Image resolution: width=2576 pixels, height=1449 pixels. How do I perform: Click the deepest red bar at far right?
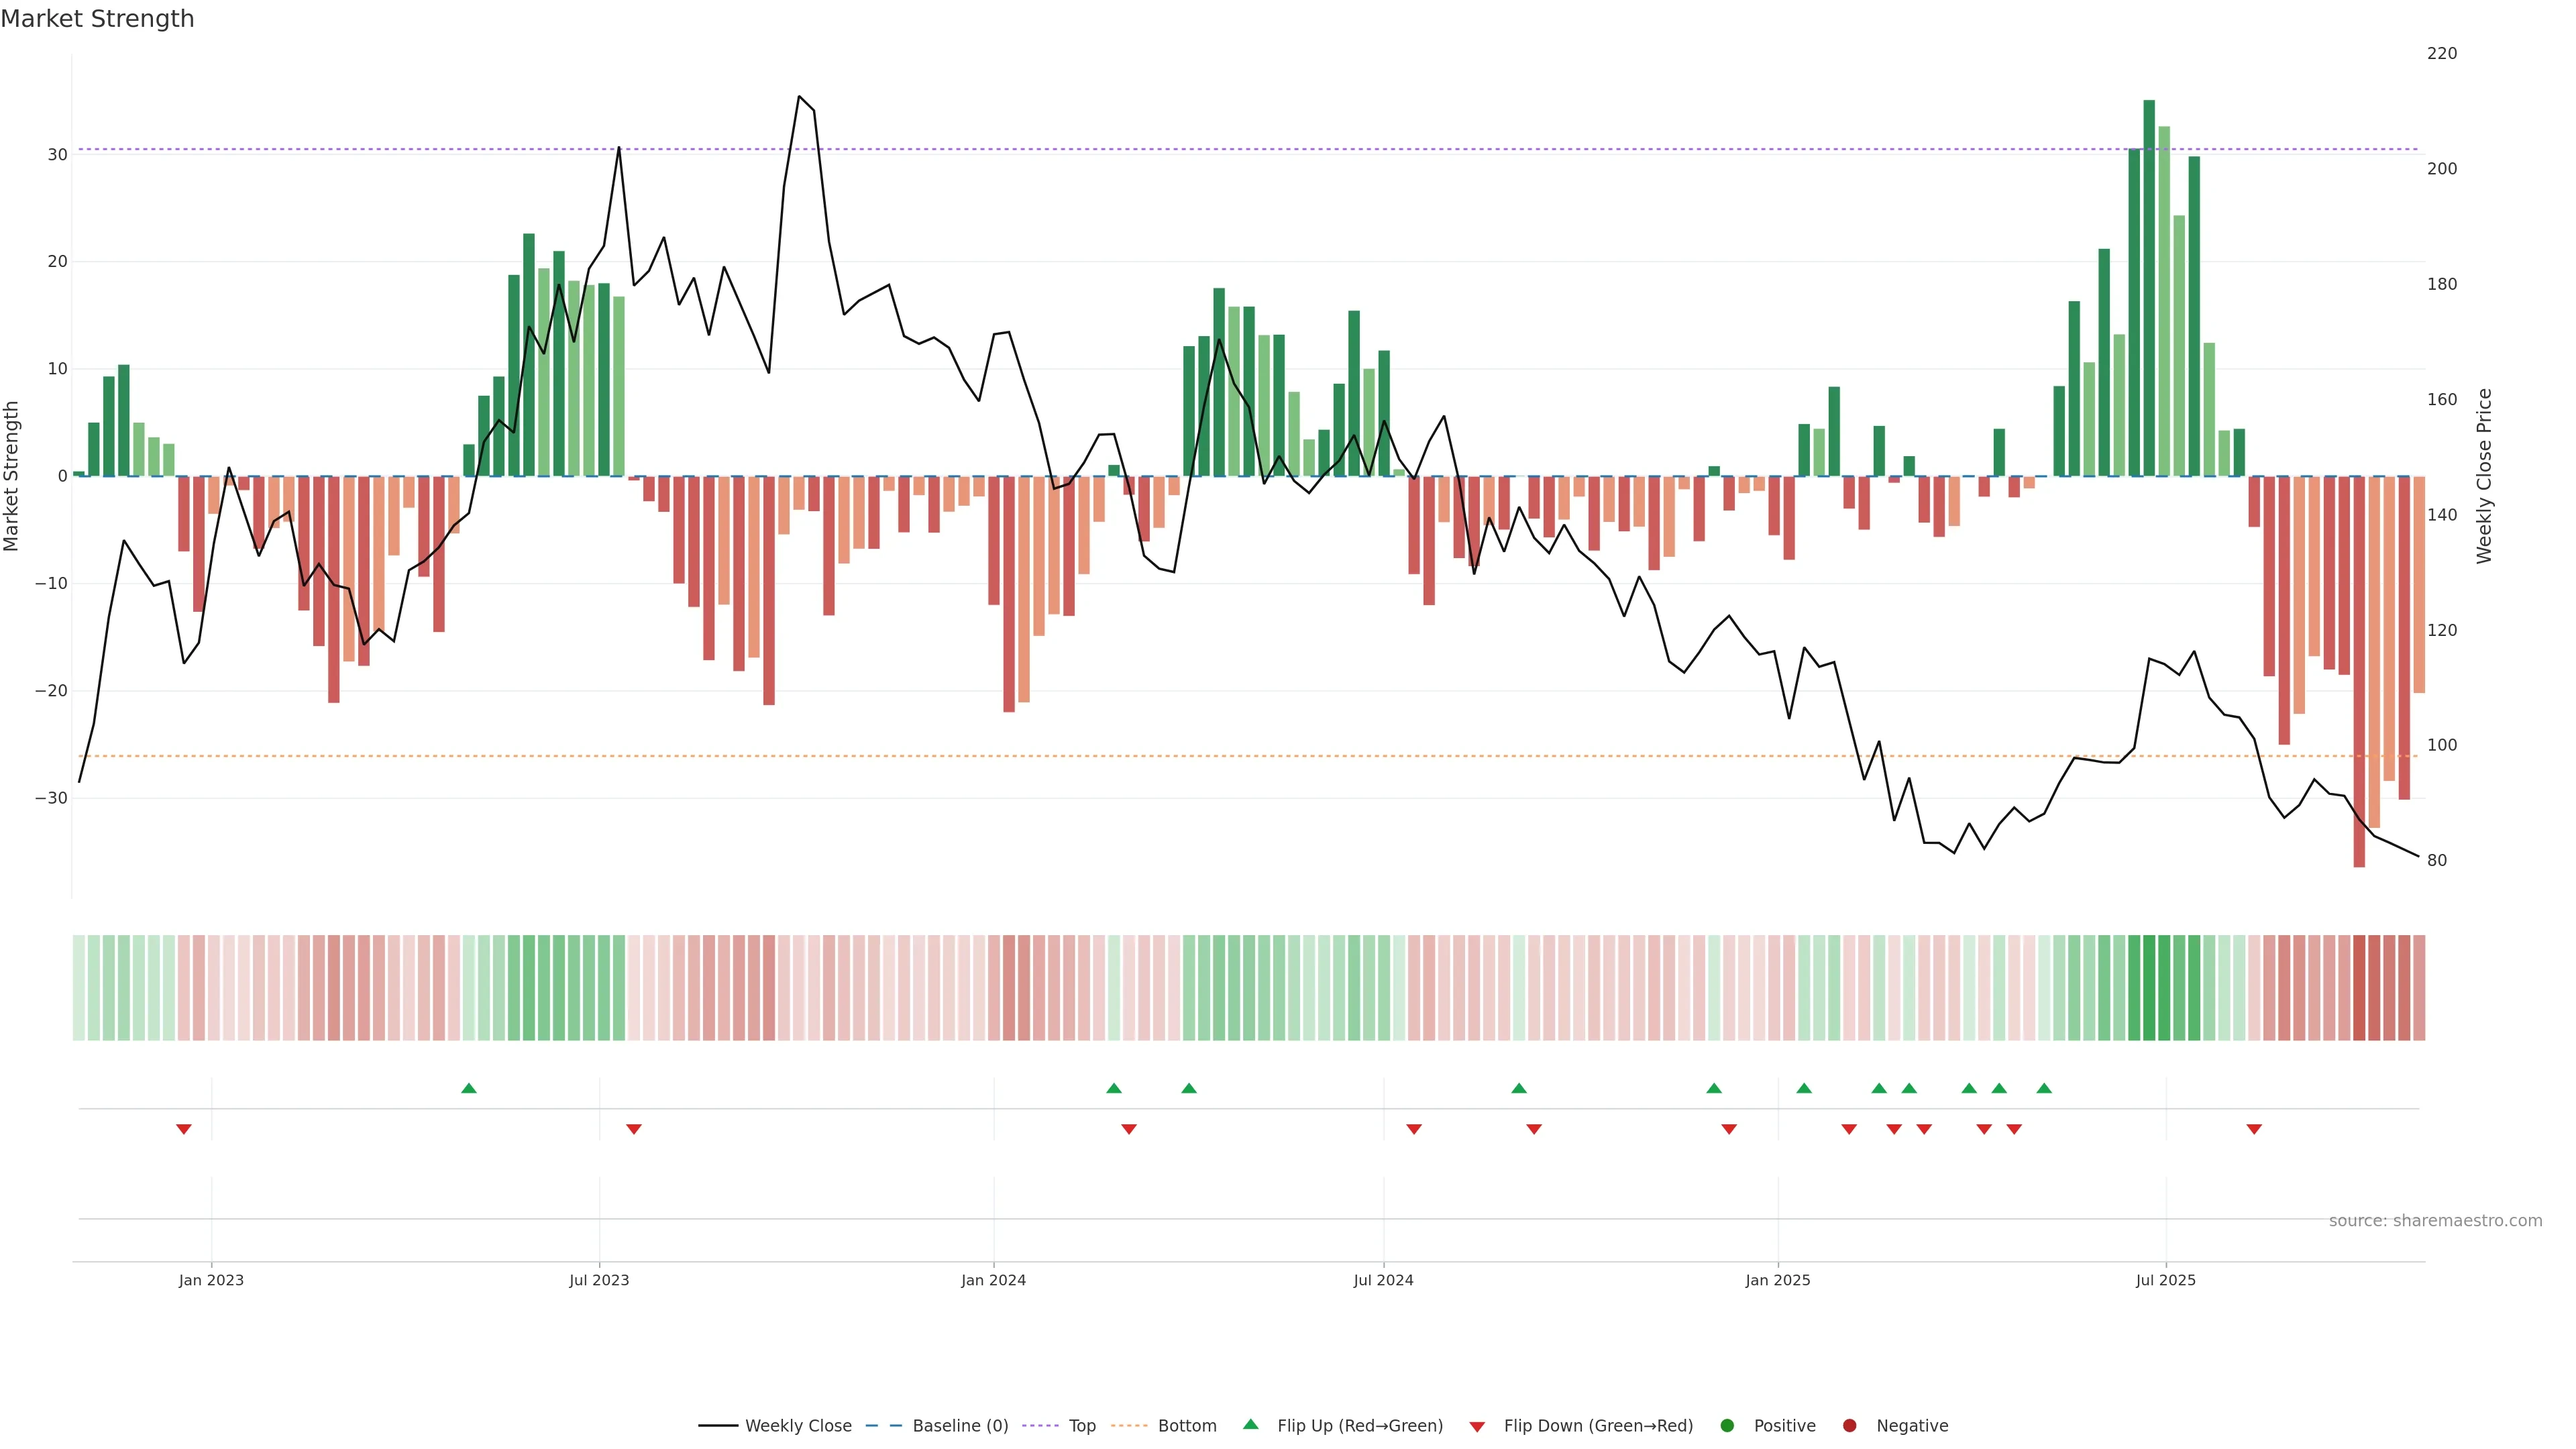(x=2359, y=670)
